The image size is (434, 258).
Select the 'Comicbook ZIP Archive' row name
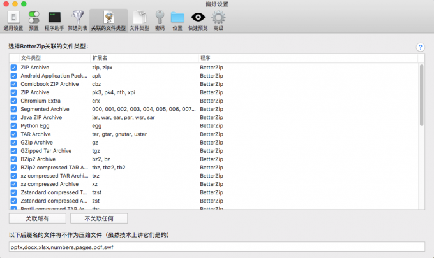pyautogui.click(x=50, y=84)
